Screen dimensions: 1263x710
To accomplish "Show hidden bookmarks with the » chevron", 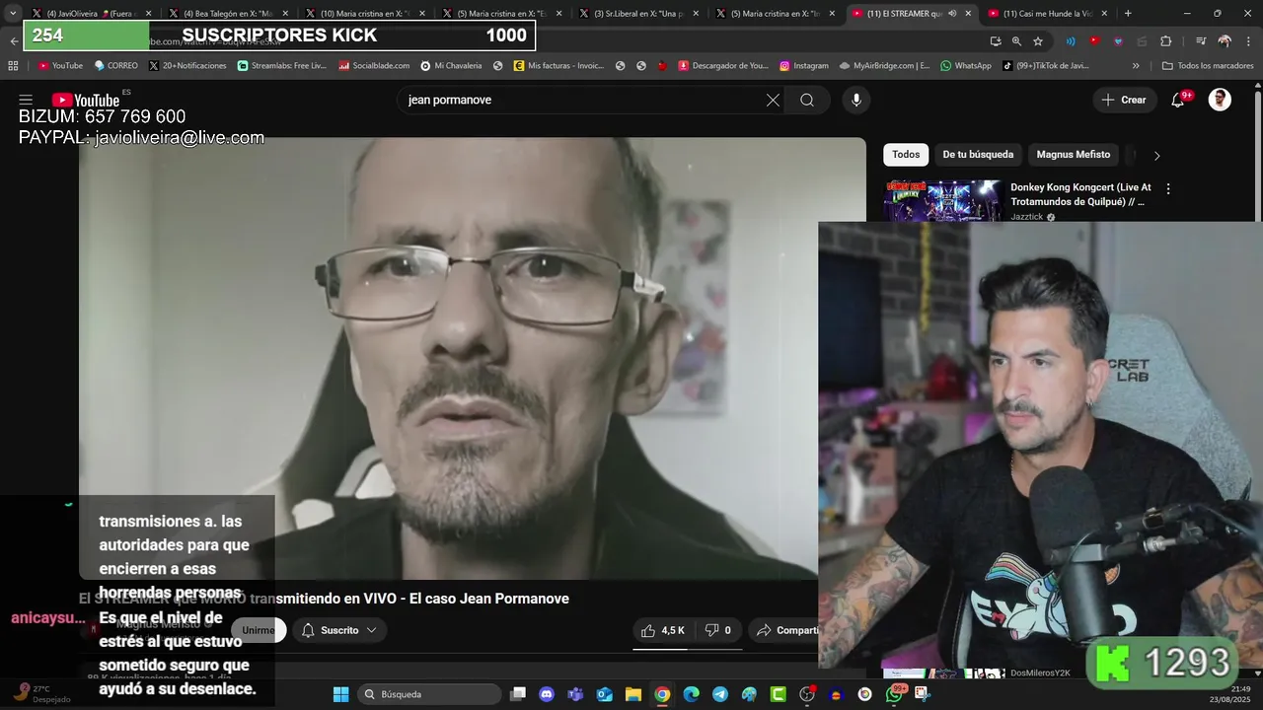I will tap(1136, 66).
